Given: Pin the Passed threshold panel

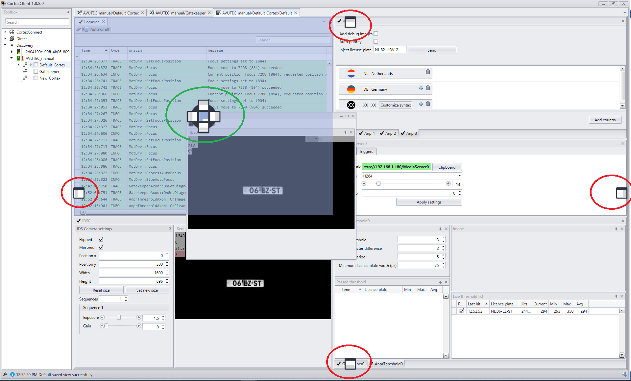Looking at the screenshot, I should pos(440,282).
